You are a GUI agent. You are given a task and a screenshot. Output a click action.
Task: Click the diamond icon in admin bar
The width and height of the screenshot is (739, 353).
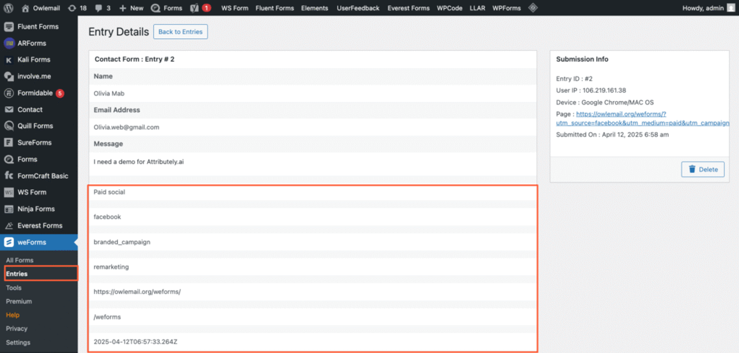pyautogui.click(x=533, y=8)
